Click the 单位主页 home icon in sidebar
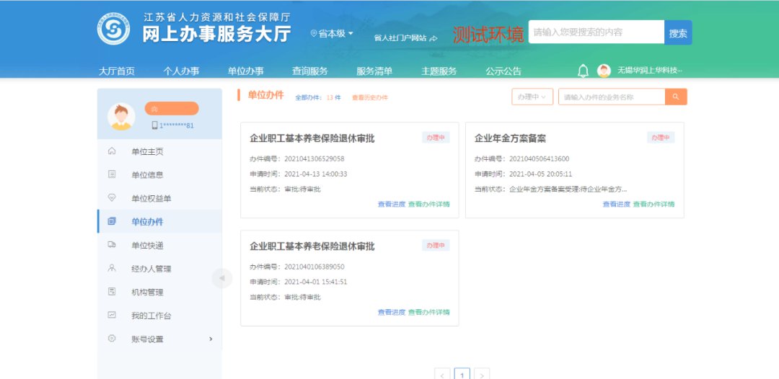 pos(112,151)
